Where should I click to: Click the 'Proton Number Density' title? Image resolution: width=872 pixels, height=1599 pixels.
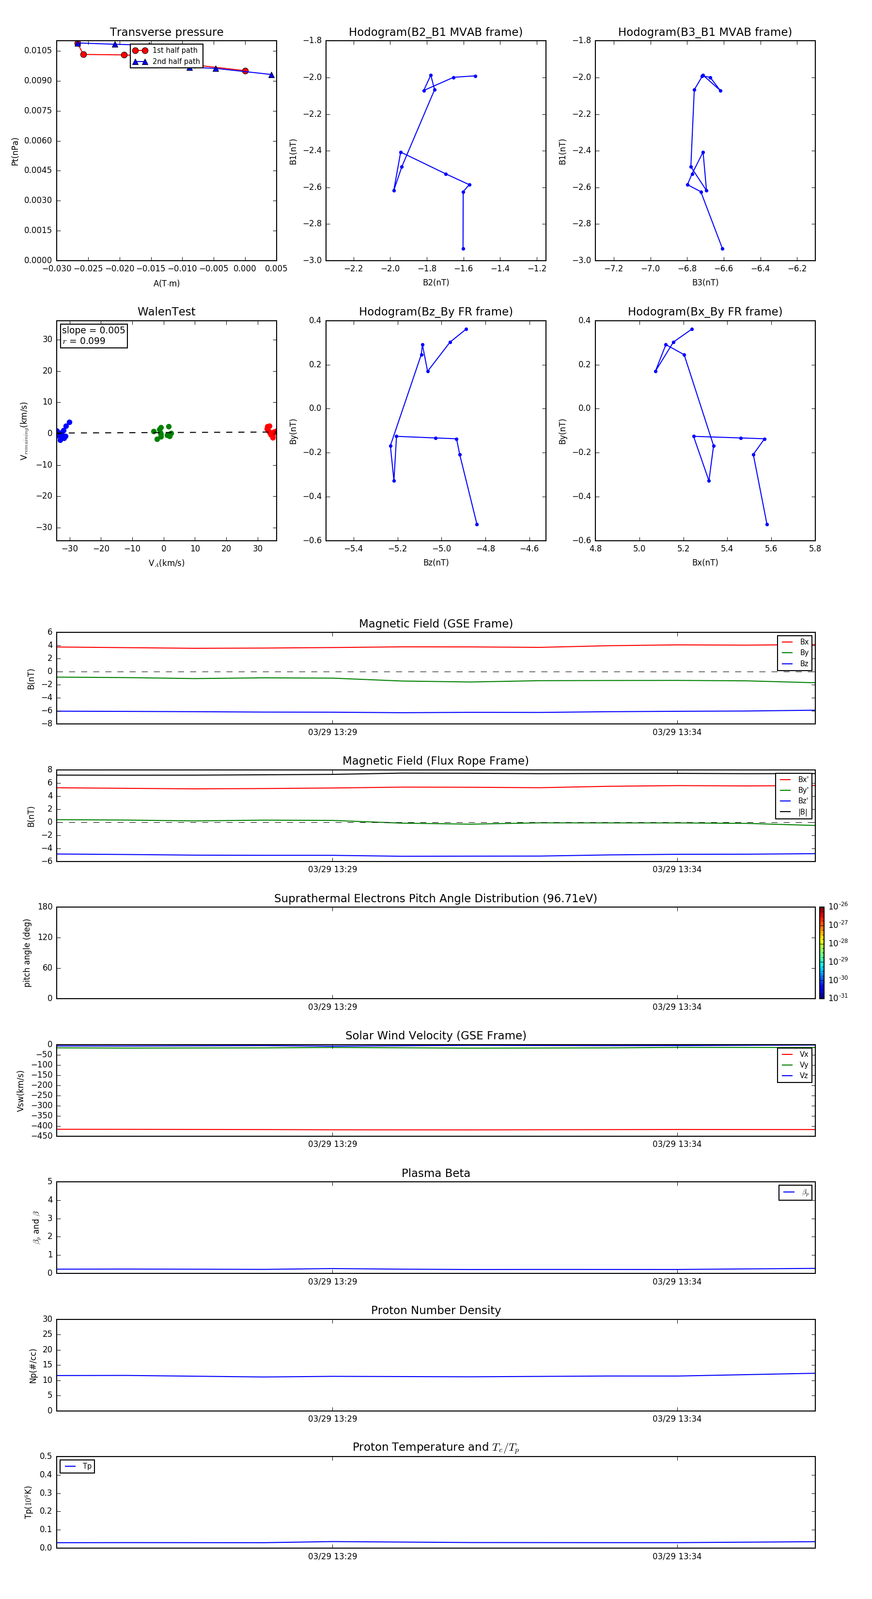pyautogui.click(x=436, y=1310)
